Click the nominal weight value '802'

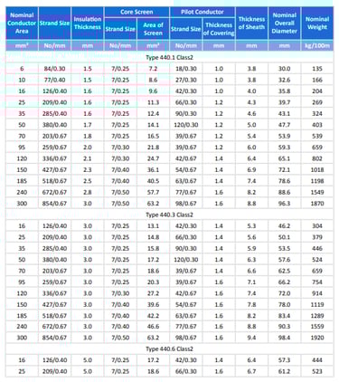[x=317, y=158]
